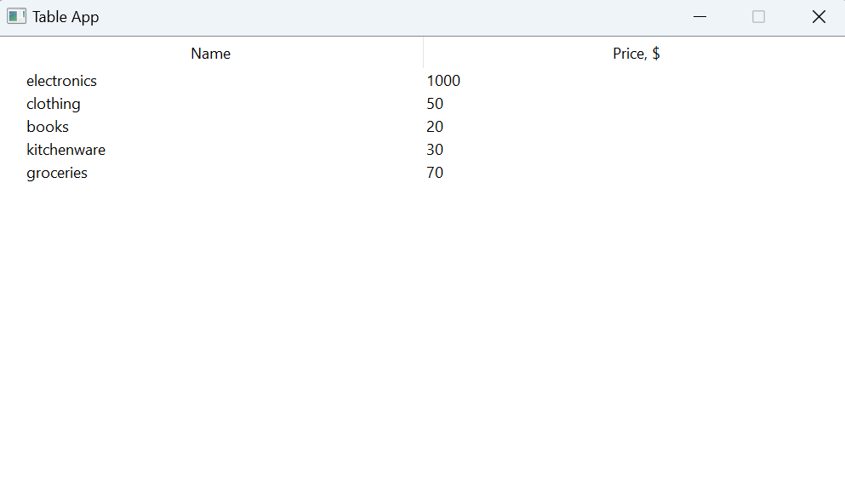The image size is (845, 486).
Task: Click the Table App window icon
Action: [x=16, y=17]
